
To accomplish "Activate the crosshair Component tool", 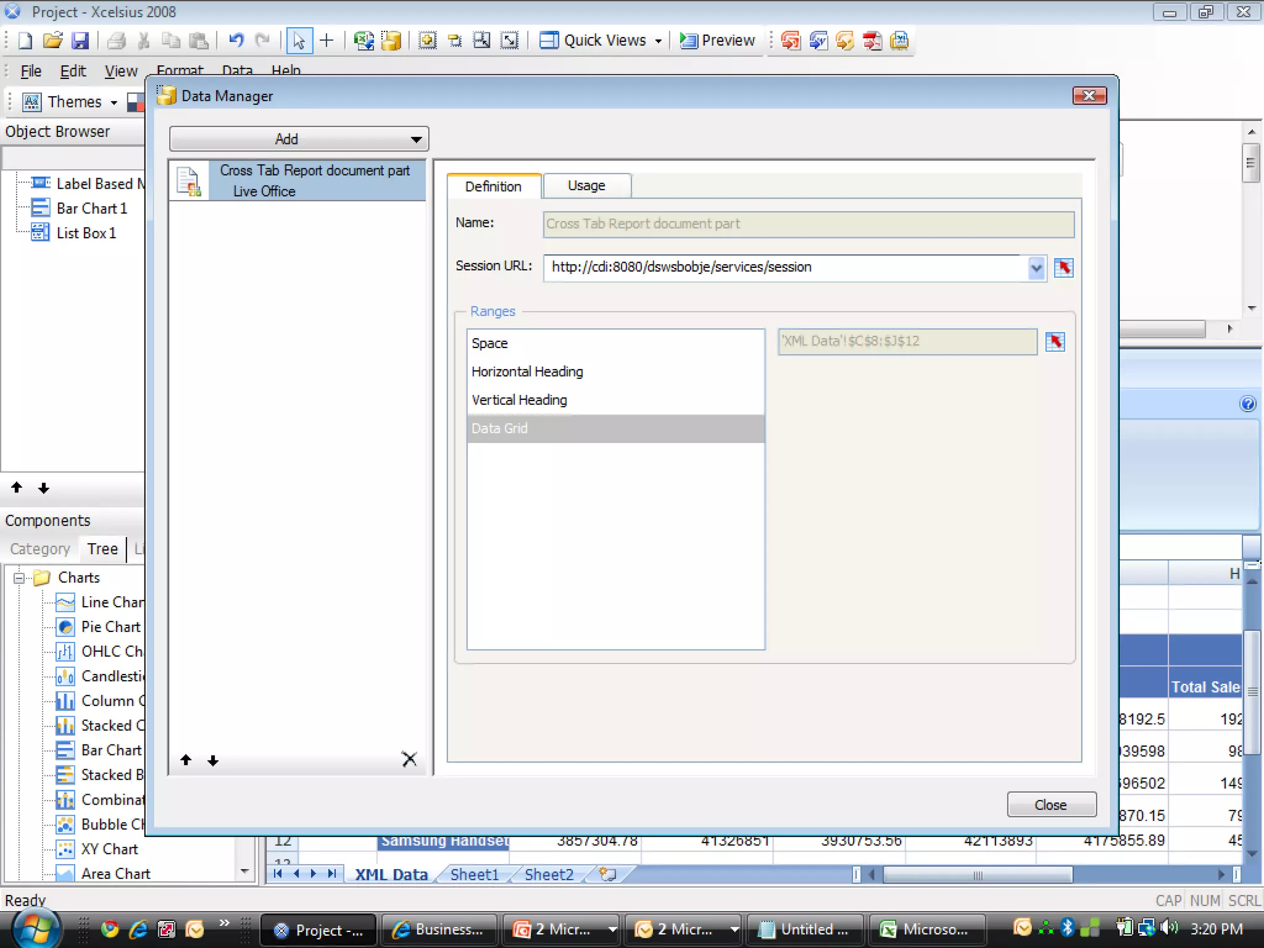I will click(326, 41).
